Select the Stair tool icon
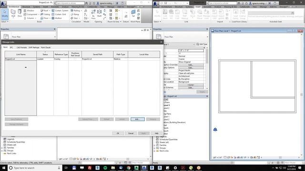This screenshot has width=305, height=171. click(x=72, y=18)
